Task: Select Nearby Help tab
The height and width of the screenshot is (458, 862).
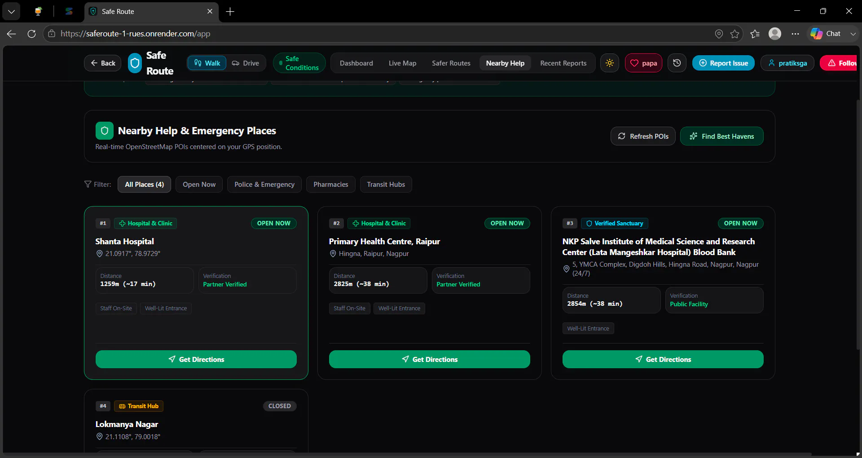Action: pos(505,63)
